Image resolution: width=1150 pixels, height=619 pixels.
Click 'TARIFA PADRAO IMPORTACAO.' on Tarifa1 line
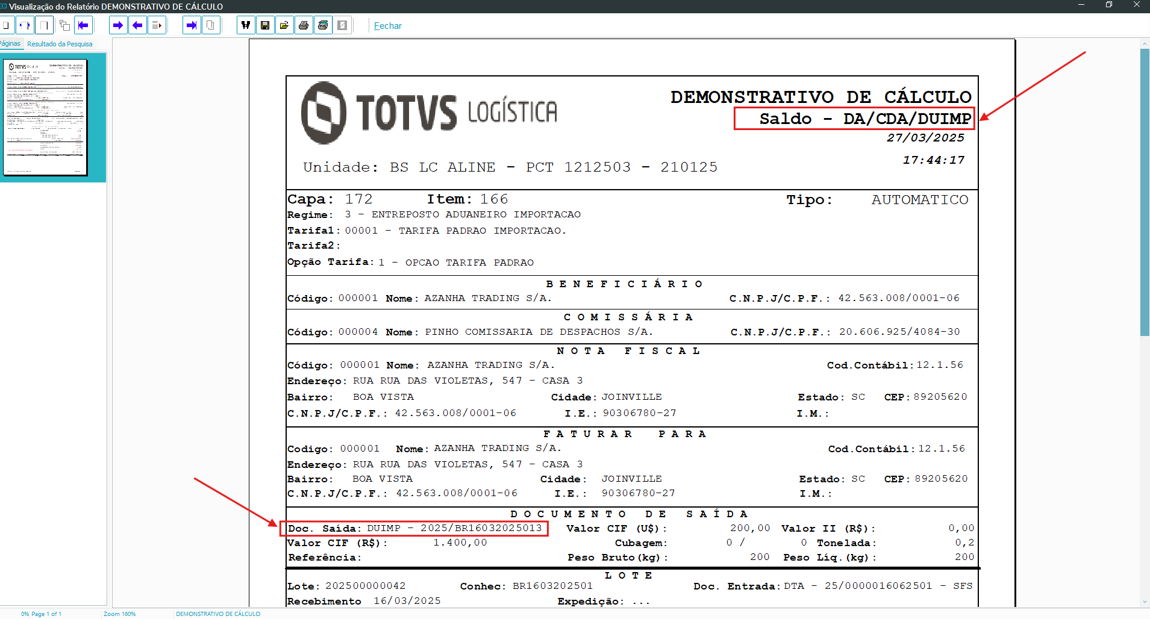point(483,231)
